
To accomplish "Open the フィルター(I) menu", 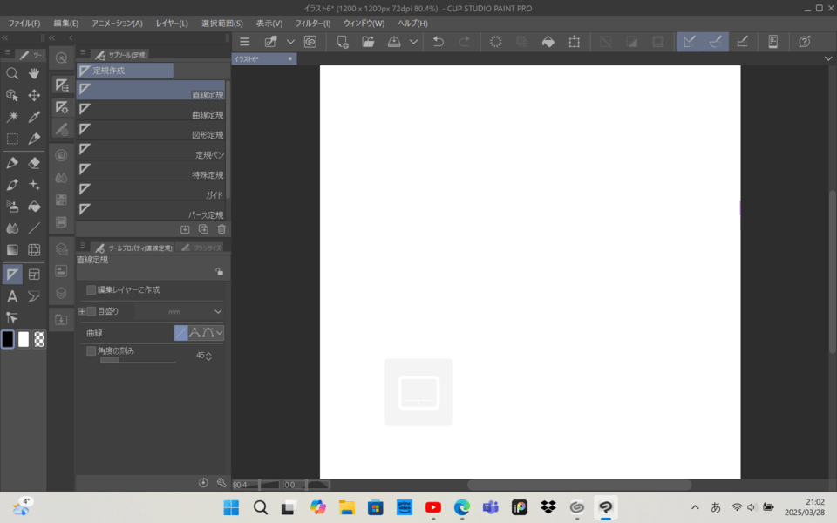I will pos(312,23).
